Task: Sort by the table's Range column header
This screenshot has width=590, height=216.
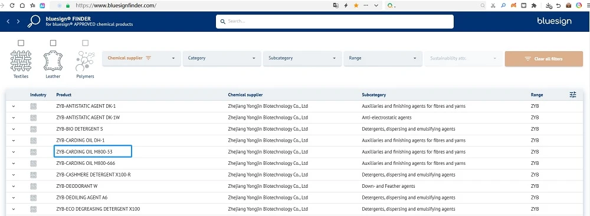Action: point(536,95)
